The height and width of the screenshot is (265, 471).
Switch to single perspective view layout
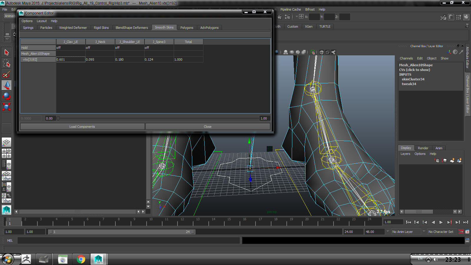[6, 143]
